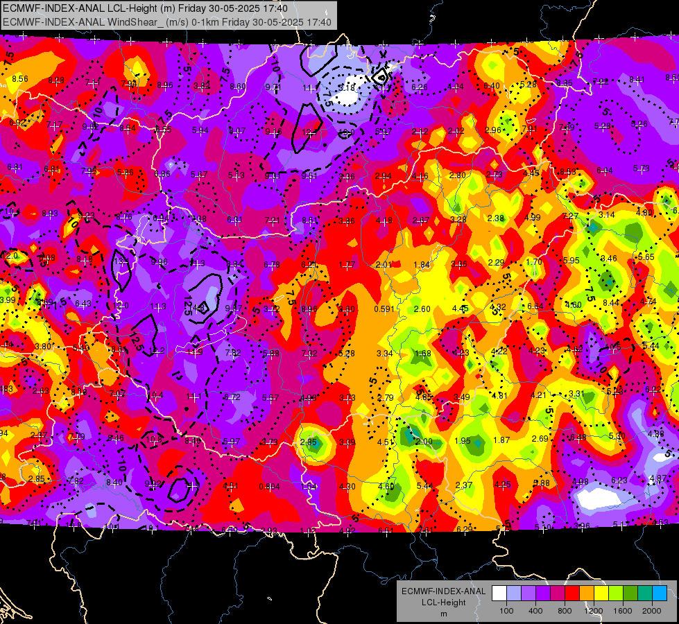
Task: Click the 9.92 grid point value
Action: [x=153, y=484]
